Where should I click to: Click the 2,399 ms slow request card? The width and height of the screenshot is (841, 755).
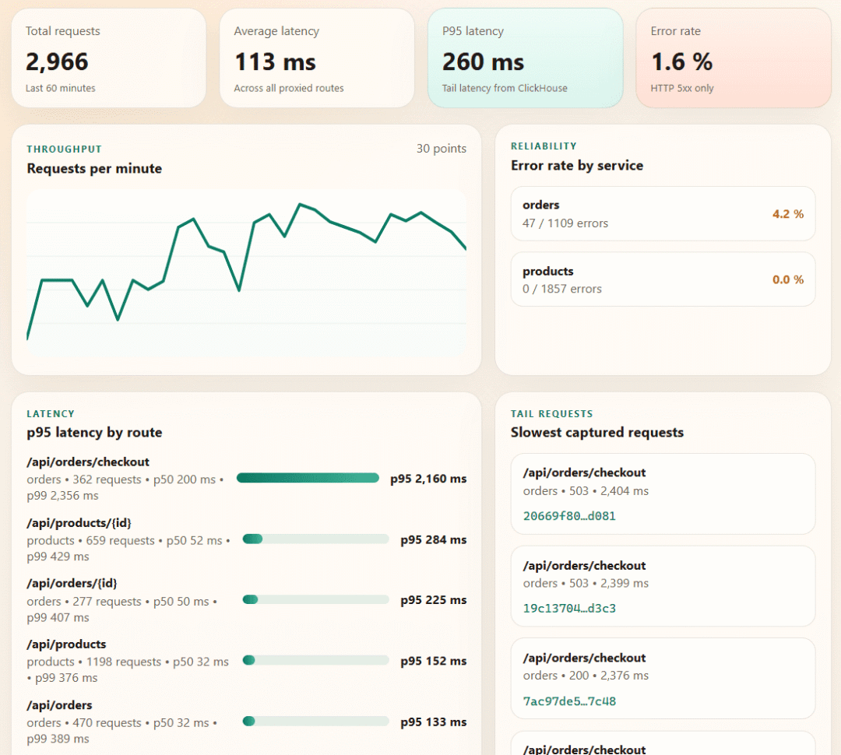(x=663, y=586)
